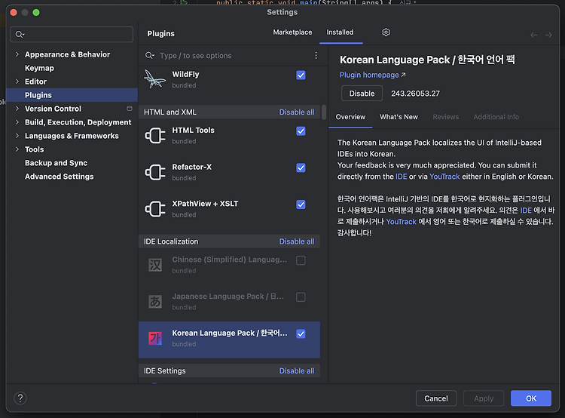Go back with the left arrow
Image resolution: width=565 pixels, height=418 pixels.
(534, 35)
